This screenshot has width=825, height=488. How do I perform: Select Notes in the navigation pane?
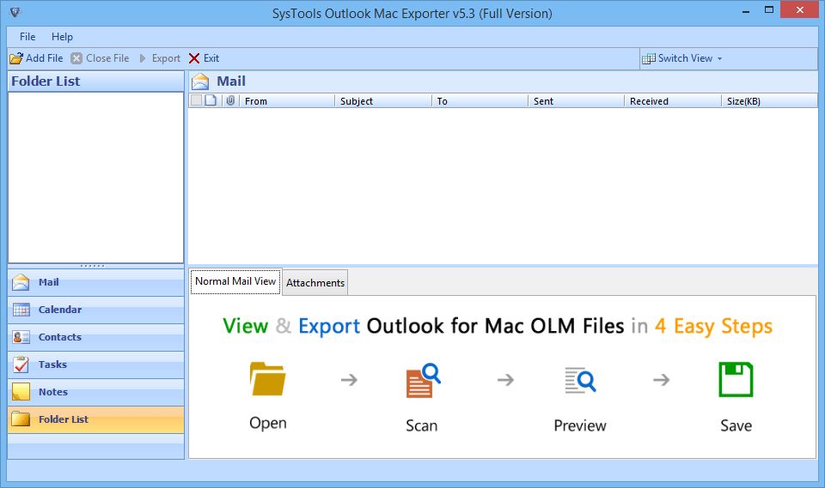click(x=95, y=391)
